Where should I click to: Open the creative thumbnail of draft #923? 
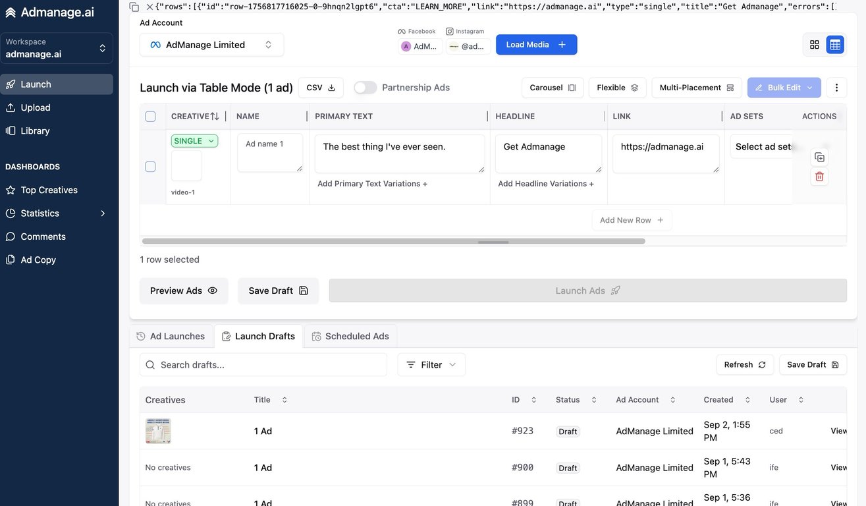158,431
